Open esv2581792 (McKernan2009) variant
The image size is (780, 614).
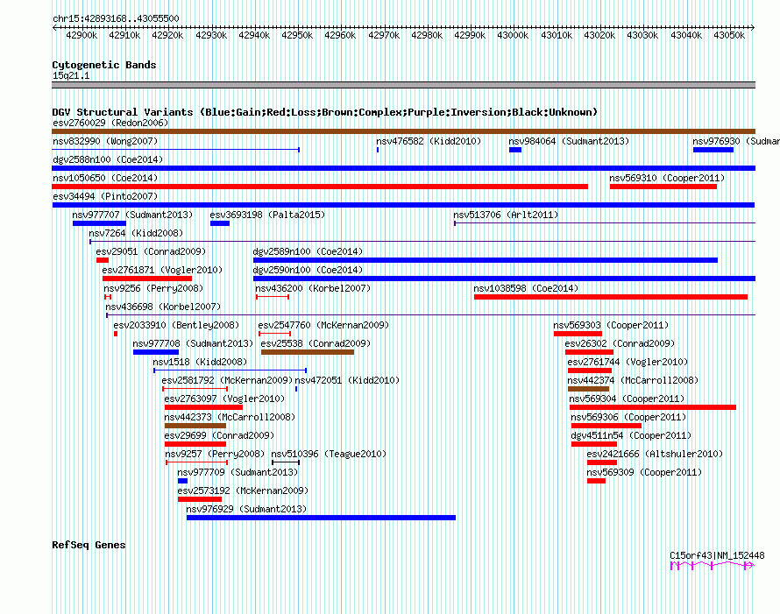[195, 389]
